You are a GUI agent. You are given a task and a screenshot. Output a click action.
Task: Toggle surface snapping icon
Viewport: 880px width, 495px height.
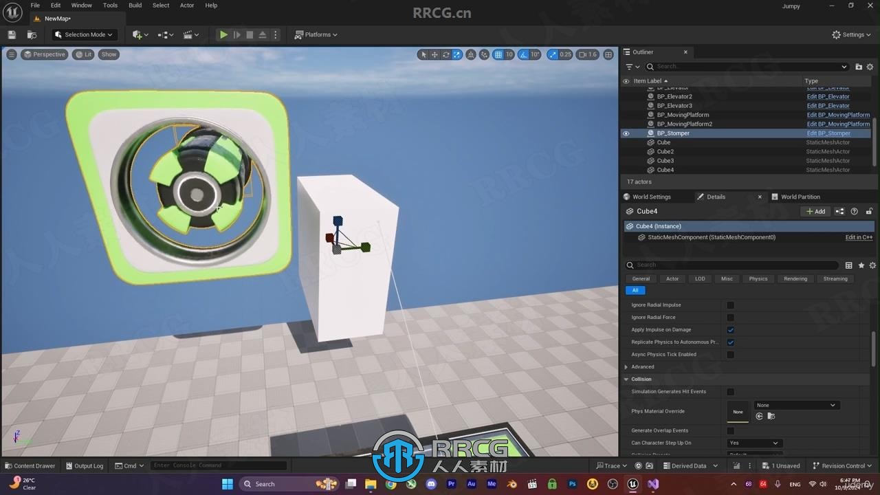click(x=485, y=54)
